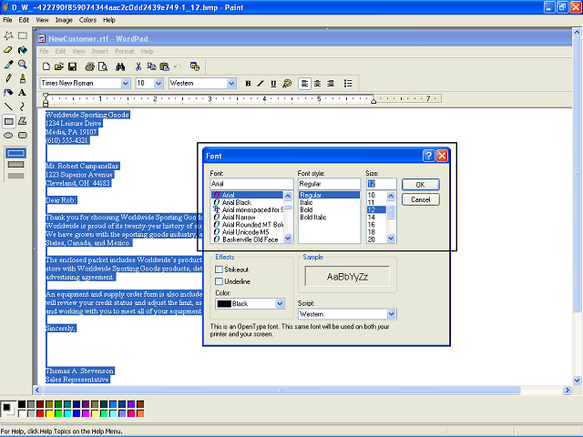
Task: Click the WordPad Print Preview icon
Action: pyautogui.click(x=103, y=66)
